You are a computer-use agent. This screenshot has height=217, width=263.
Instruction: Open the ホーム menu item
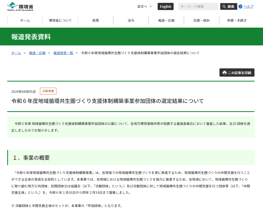click(24, 20)
